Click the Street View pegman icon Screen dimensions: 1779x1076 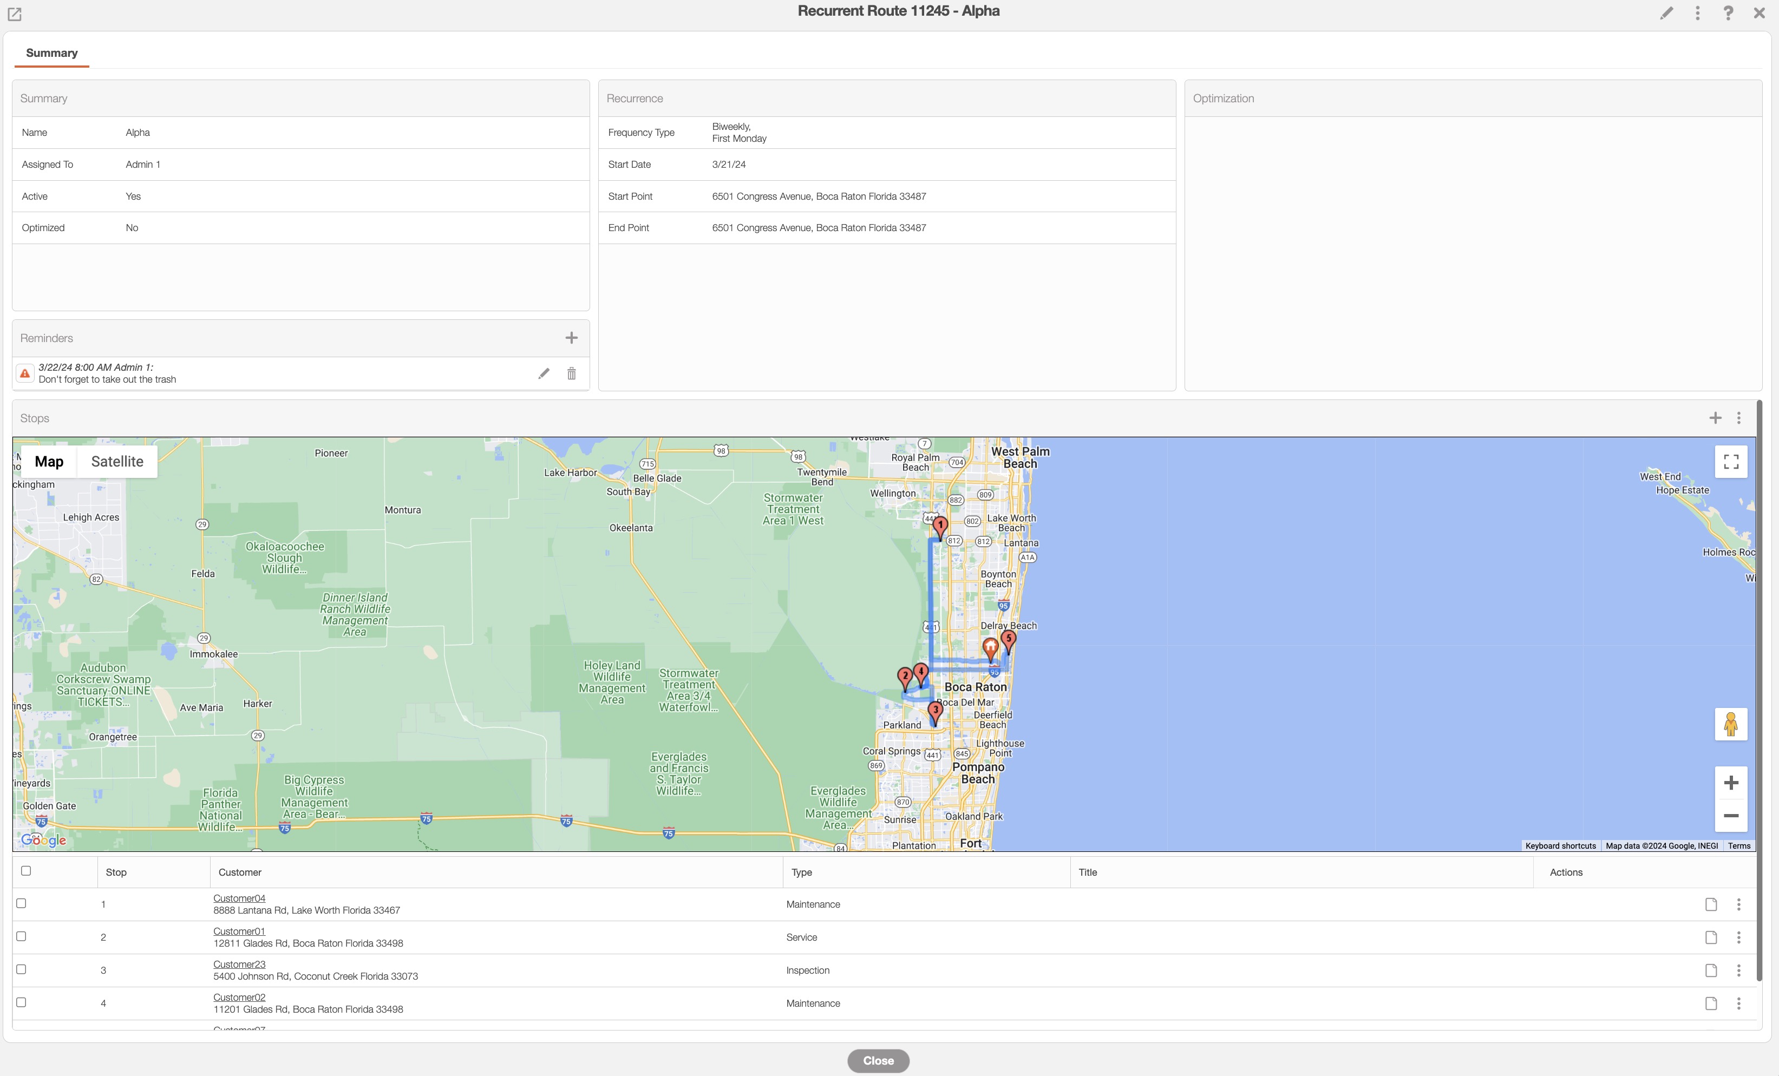click(1731, 724)
